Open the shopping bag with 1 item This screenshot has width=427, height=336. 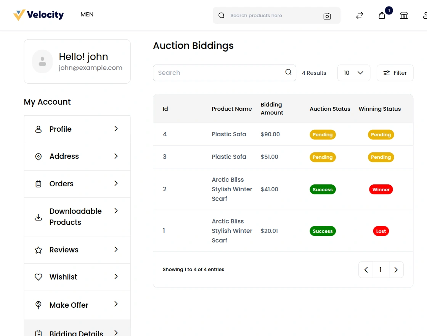[382, 16]
